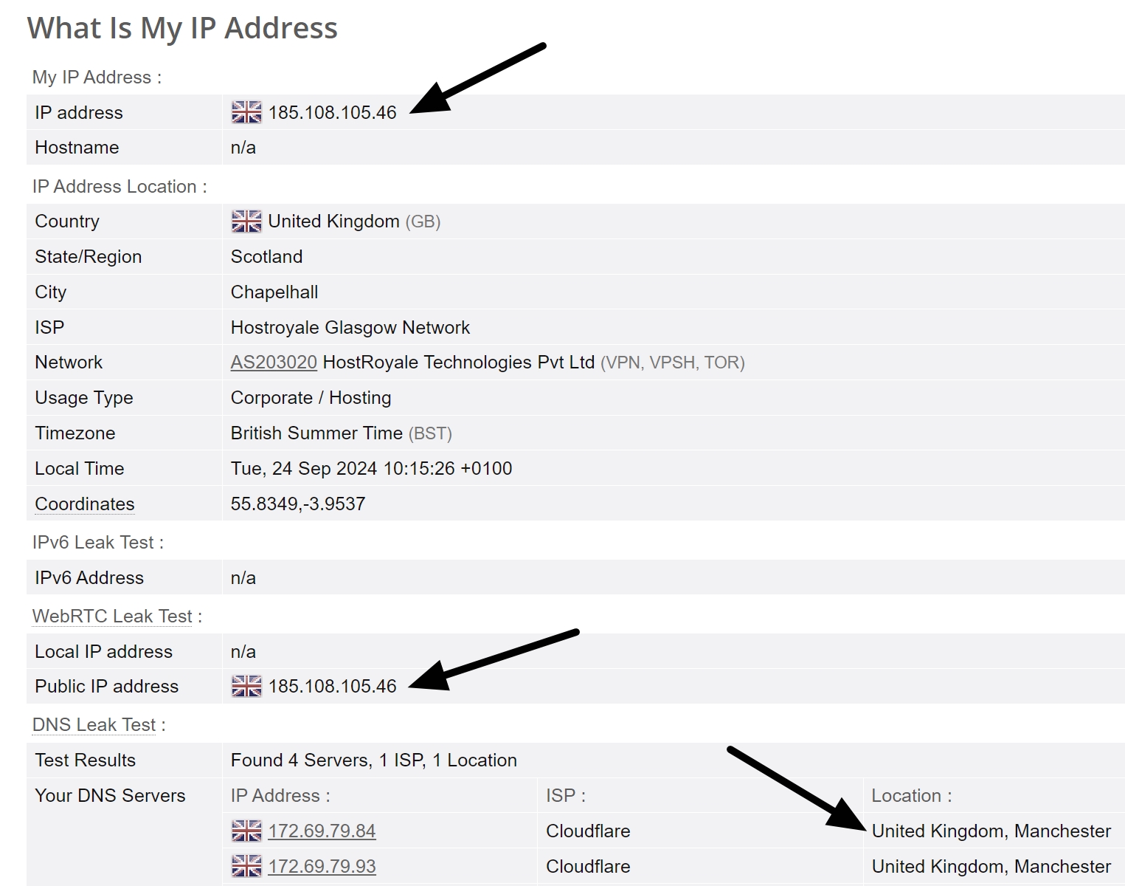Click the Hostname value n/a
The image size is (1125, 886).
[x=243, y=147]
